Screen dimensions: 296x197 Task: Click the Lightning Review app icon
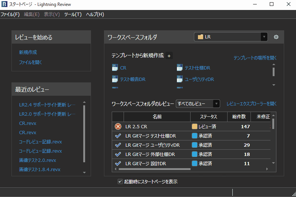pos(4,4)
